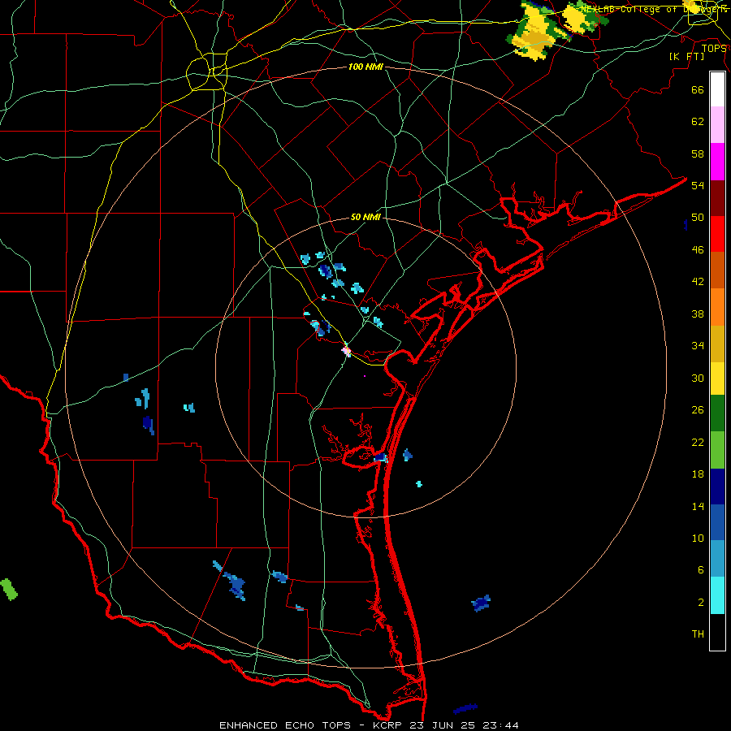Click the "30" legend value
The width and height of the screenshot is (731, 731).
(698, 378)
